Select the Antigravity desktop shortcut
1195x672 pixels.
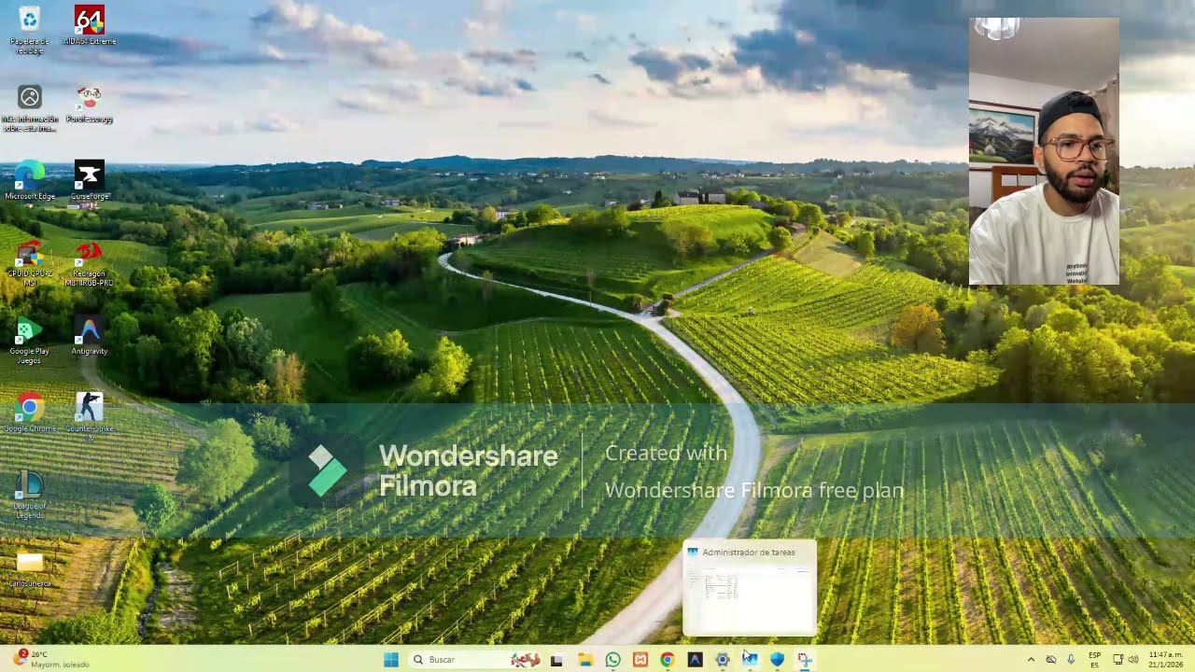[x=90, y=336]
